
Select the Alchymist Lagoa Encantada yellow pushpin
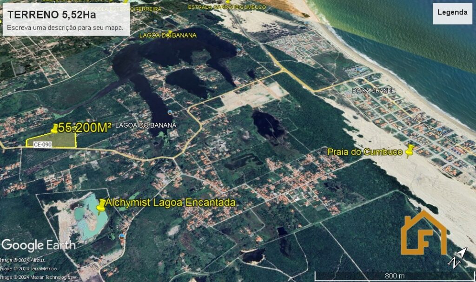pos(101,206)
